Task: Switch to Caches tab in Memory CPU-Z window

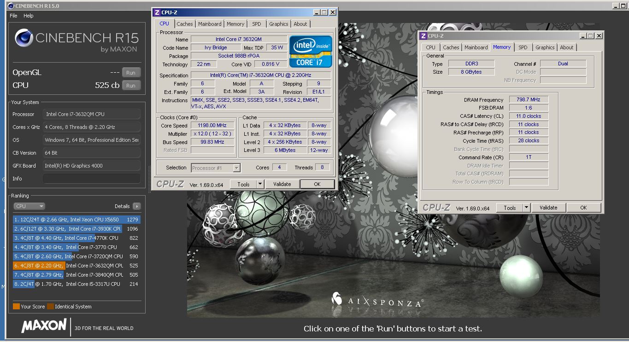Action: (451, 47)
